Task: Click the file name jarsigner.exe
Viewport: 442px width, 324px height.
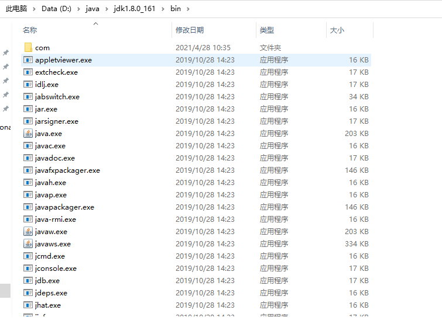Action: click(x=57, y=121)
